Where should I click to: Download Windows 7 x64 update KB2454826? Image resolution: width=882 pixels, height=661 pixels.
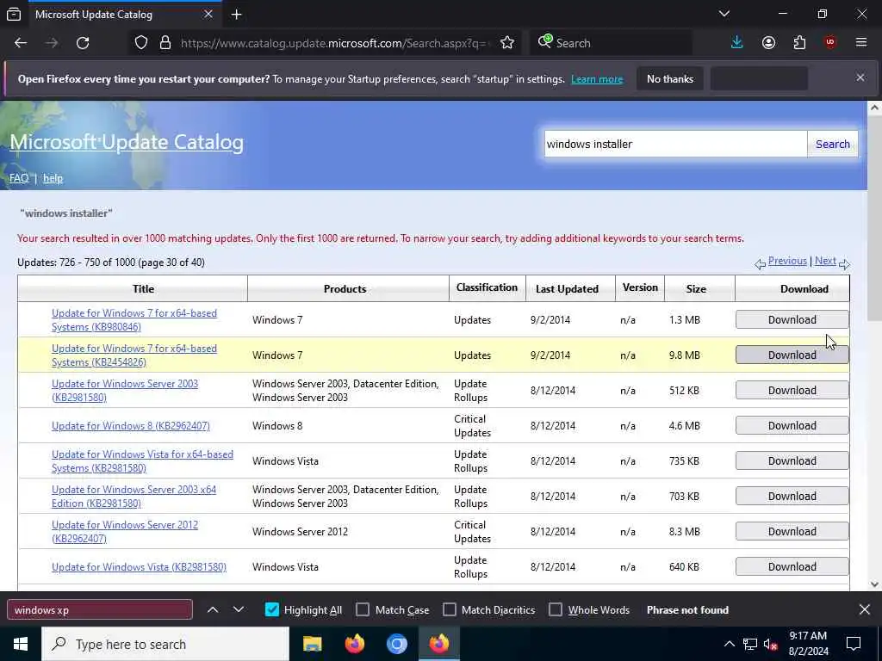(x=792, y=355)
